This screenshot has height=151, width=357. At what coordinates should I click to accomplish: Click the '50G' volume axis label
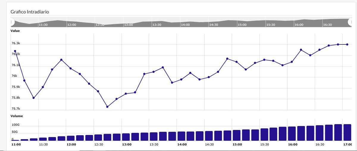coord(15,132)
